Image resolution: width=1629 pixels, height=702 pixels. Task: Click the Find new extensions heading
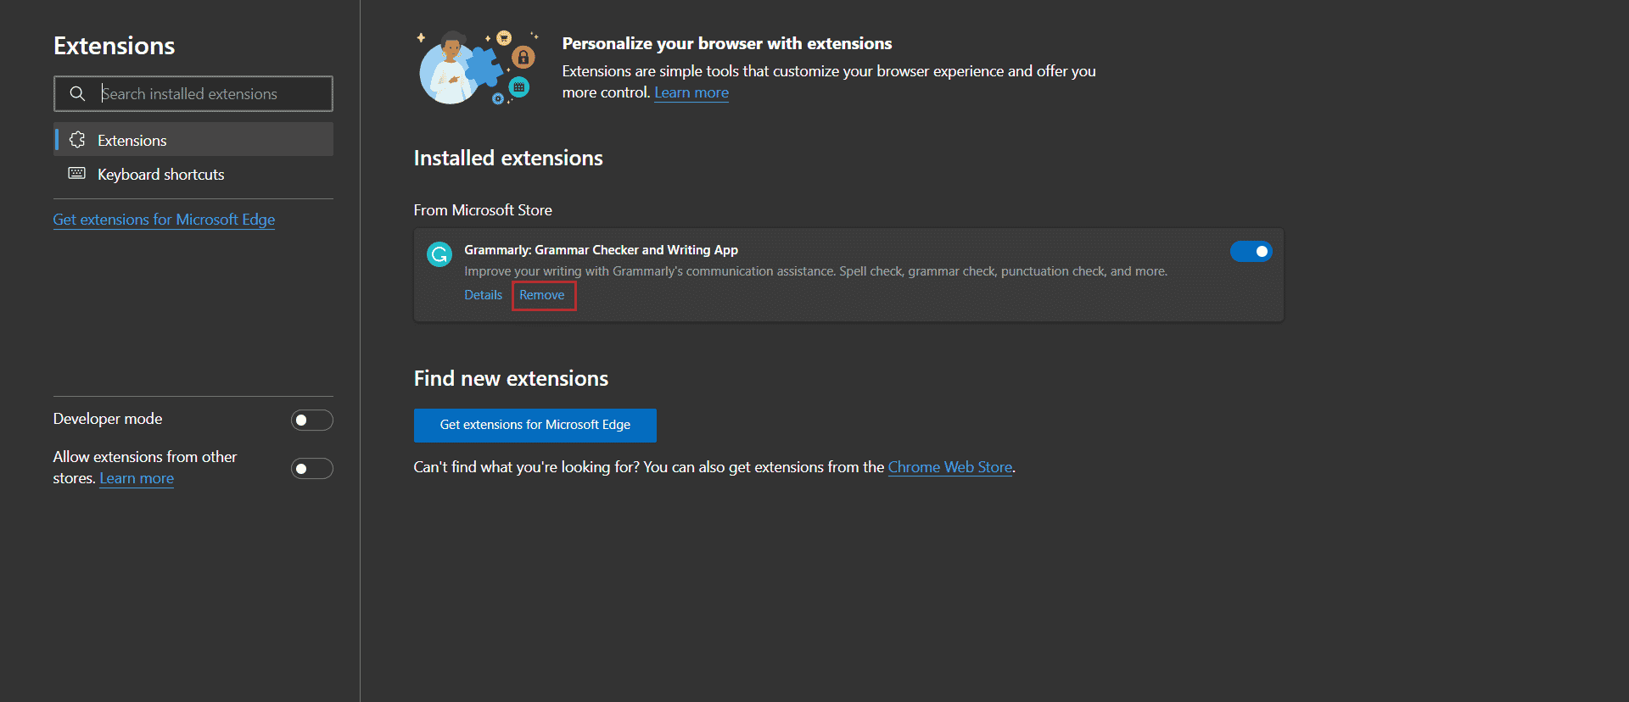coord(511,378)
